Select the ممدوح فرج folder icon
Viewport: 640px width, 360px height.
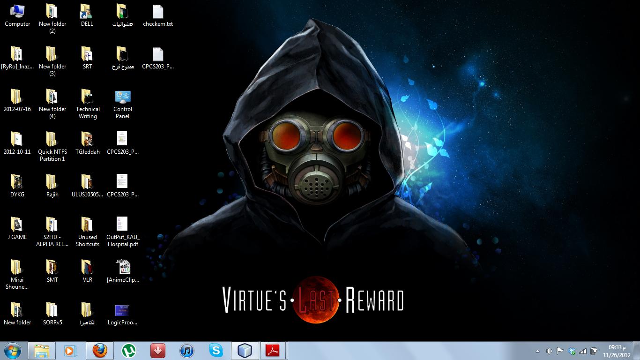123,58
